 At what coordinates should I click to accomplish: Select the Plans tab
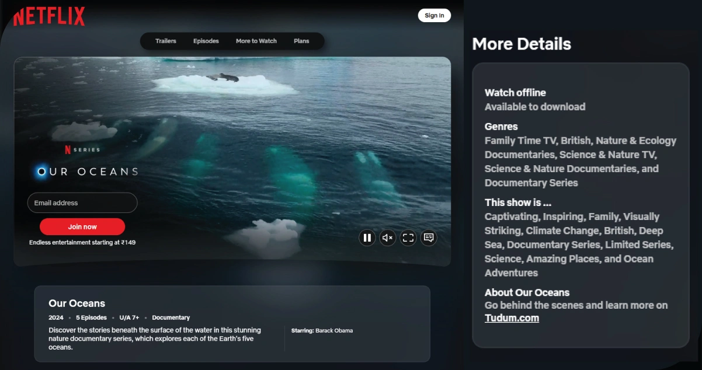(x=301, y=41)
